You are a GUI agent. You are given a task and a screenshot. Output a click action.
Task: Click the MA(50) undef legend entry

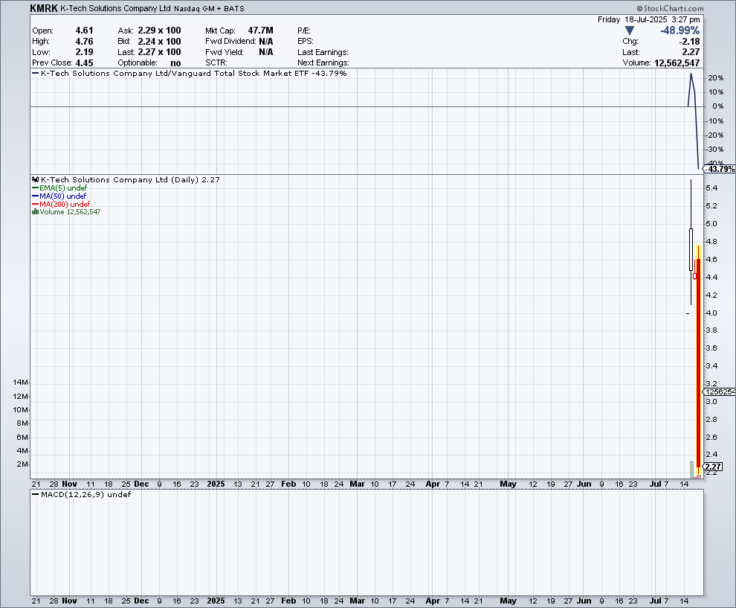pyautogui.click(x=59, y=196)
